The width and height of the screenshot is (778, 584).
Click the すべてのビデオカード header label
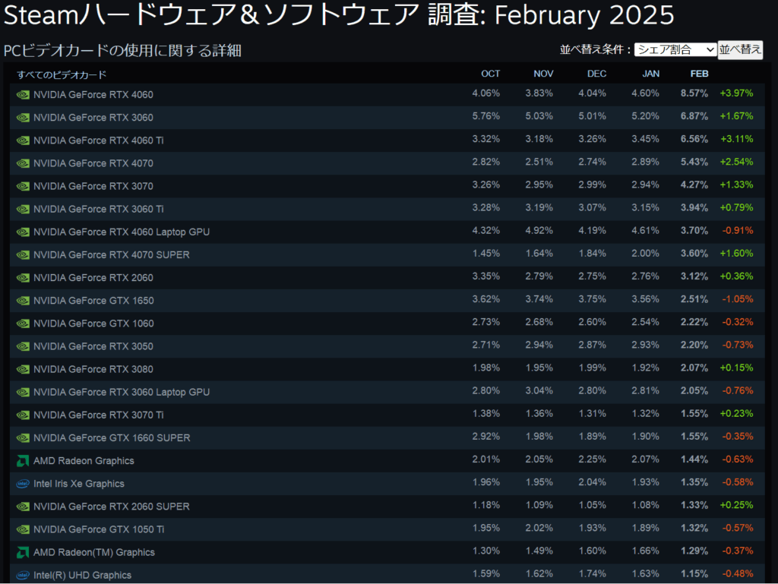coord(62,74)
